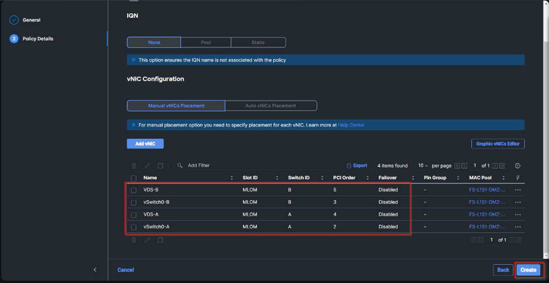
Task: Select the Pool IQN option
Action: coord(205,42)
